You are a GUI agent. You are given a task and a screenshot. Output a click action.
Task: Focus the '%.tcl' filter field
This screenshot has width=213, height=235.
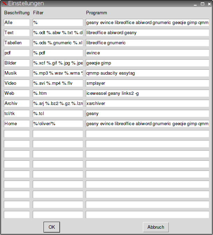(x=58, y=113)
